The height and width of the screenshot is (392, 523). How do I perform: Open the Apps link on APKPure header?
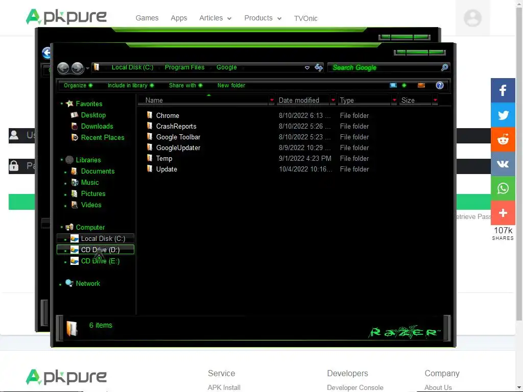(x=179, y=18)
